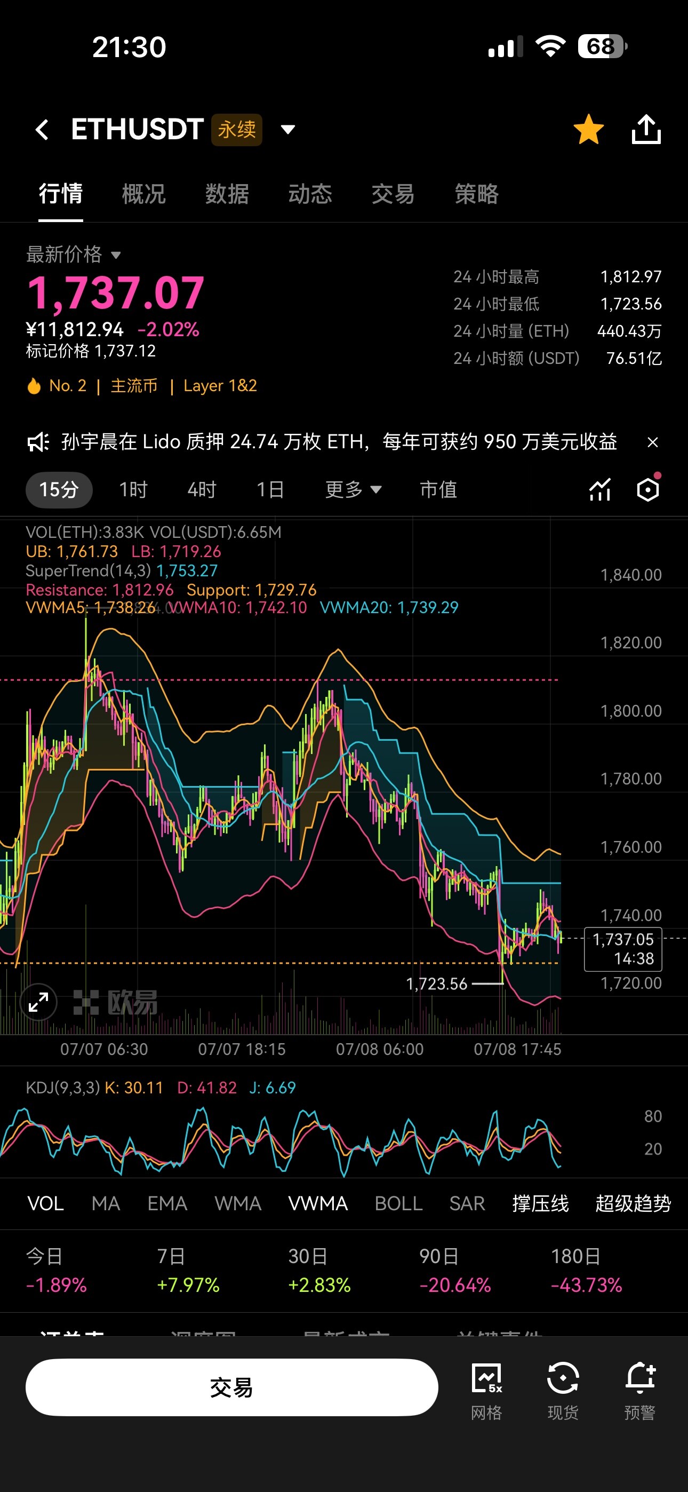The width and height of the screenshot is (688, 1492).
Task: Open chart settings hexagon icon
Action: 648,489
